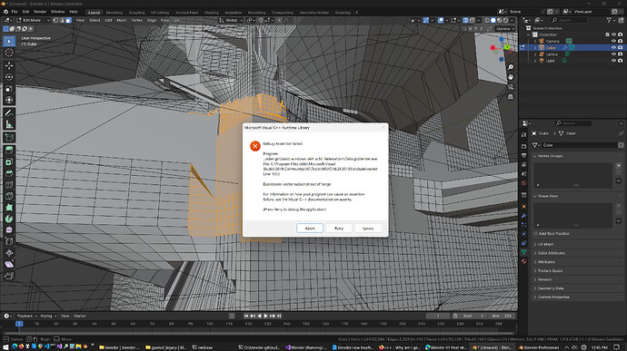This screenshot has width=627, height=351.
Task: Enable the Add Rest Position checkbox
Action: point(535,234)
